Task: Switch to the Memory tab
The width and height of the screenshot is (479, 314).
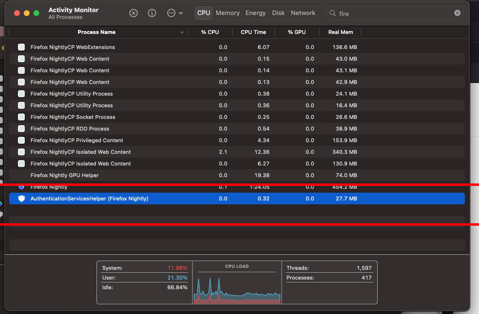Action: (227, 13)
